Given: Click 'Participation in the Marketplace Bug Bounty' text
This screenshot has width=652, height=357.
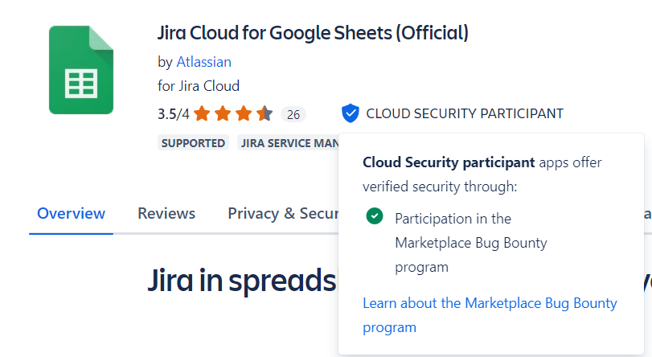Looking at the screenshot, I should pos(470,243).
